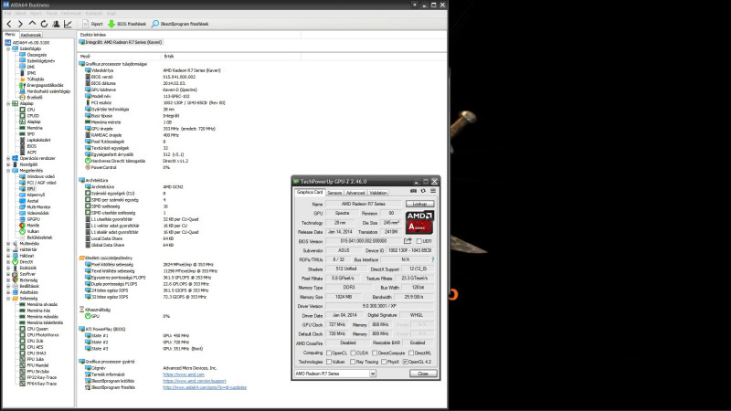Collapse the Számítógép tree node

tap(8, 48)
